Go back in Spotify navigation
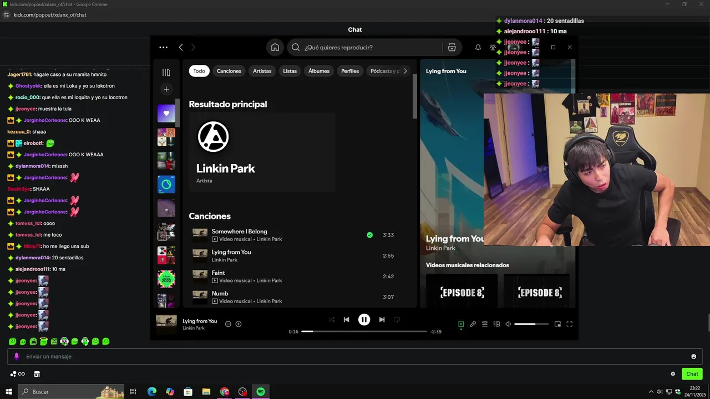The width and height of the screenshot is (710, 399). tap(181, 47)
